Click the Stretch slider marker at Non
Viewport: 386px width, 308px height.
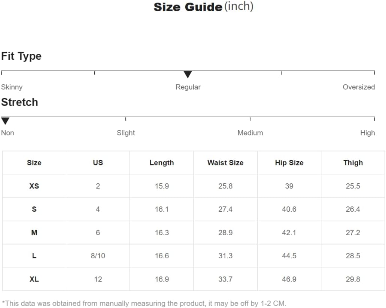coord(5,121)
